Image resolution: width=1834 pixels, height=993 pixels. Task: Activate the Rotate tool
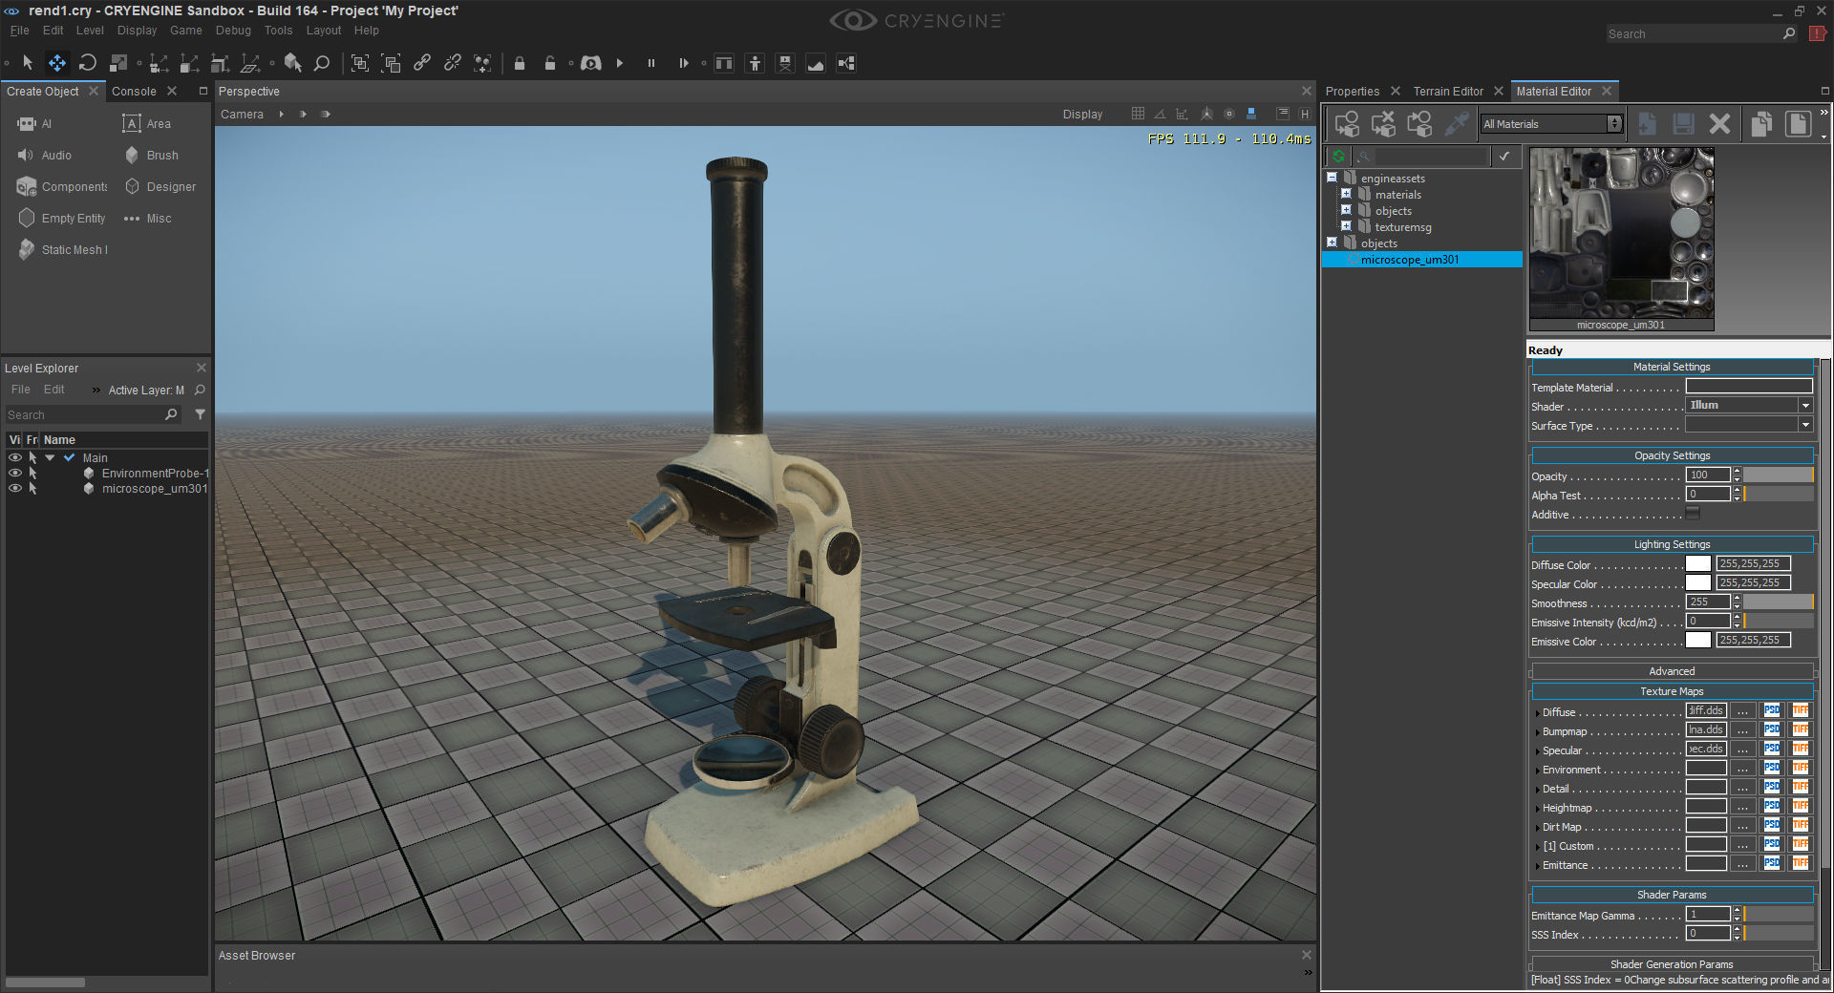[88, 63]
